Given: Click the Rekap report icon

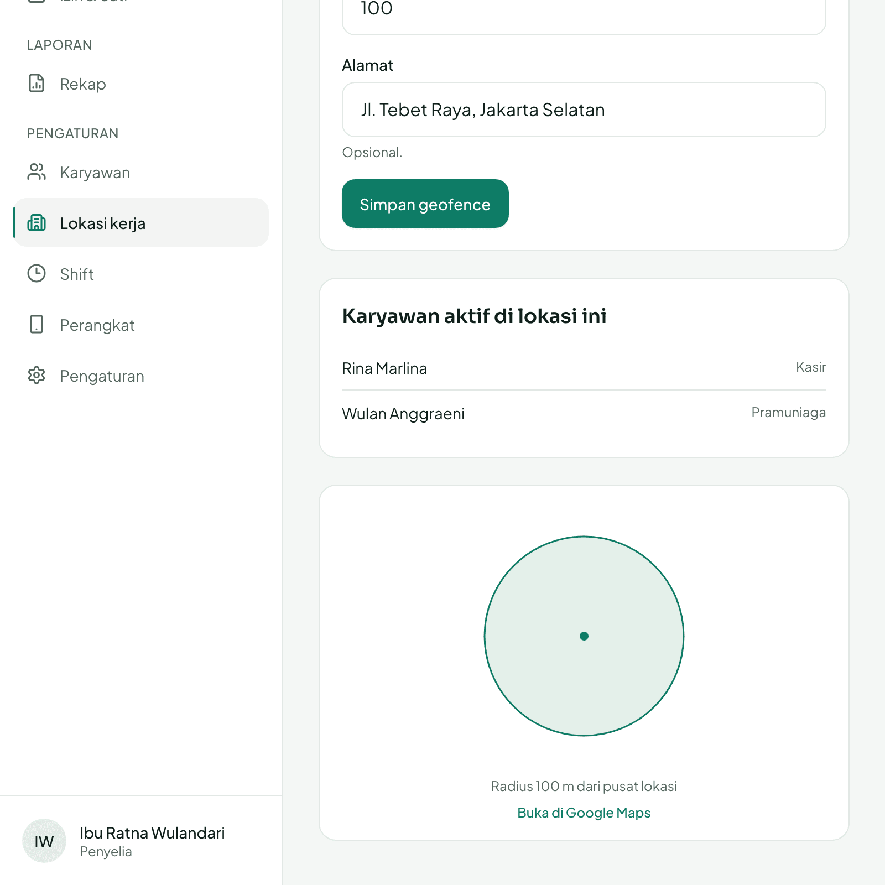Looking at the screenshot, I should pos(37,83).
